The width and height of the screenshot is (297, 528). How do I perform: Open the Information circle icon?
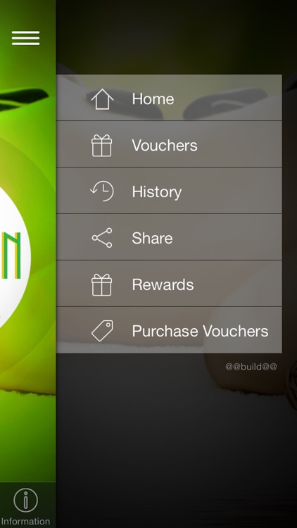[25, 501]
